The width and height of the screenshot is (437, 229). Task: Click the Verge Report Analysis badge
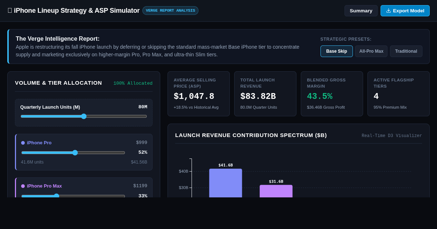click(x=170, y=11)
